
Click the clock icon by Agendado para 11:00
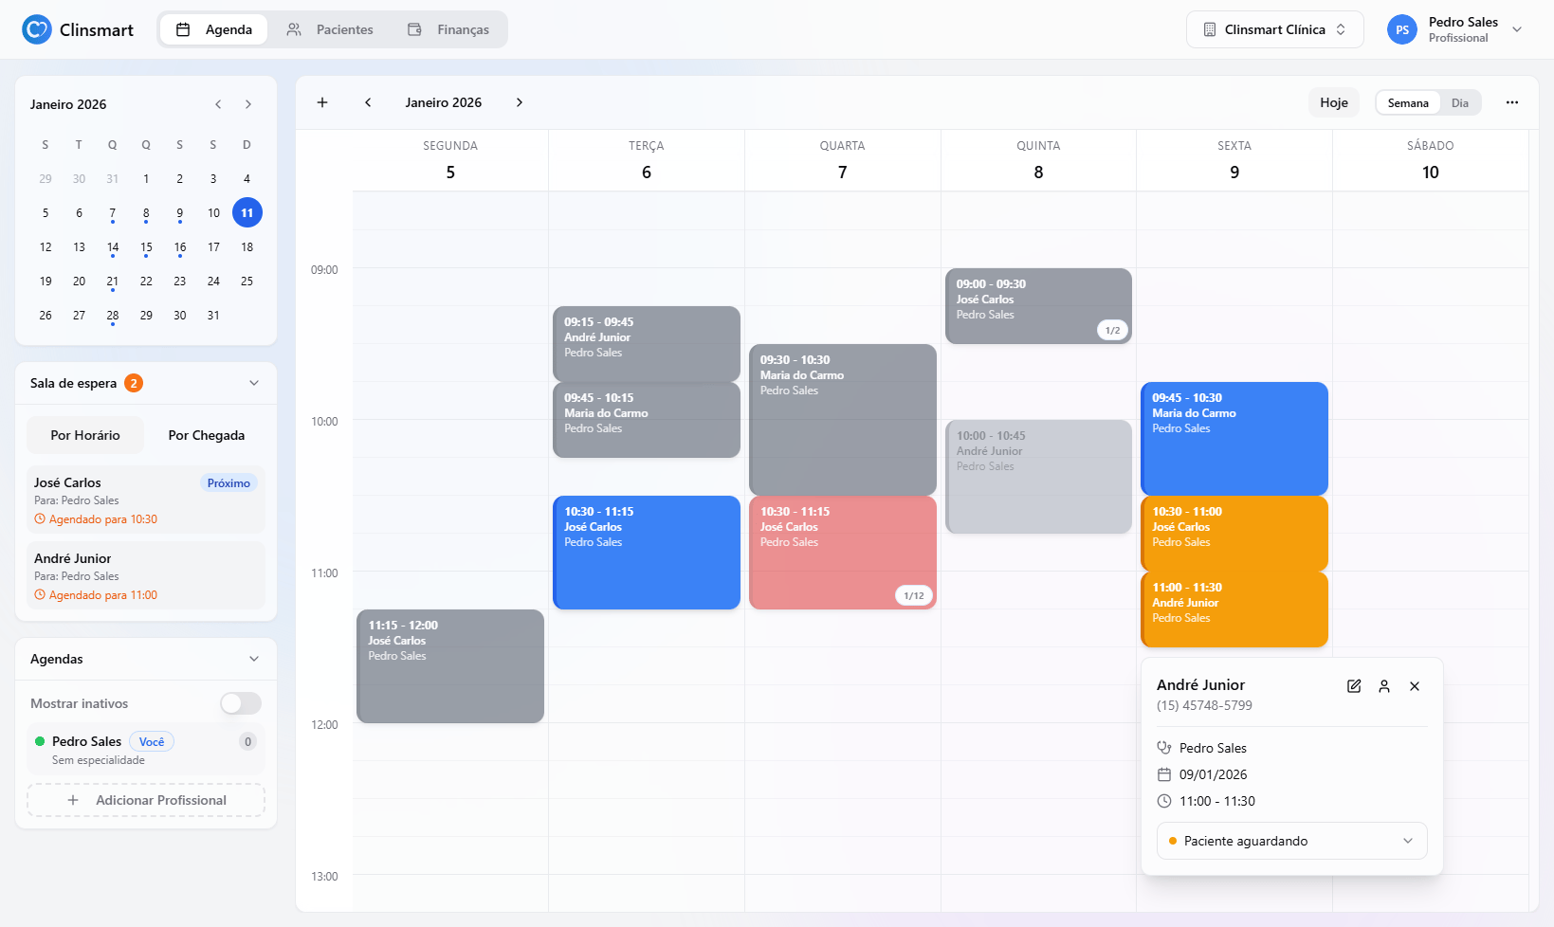[40, 595]
